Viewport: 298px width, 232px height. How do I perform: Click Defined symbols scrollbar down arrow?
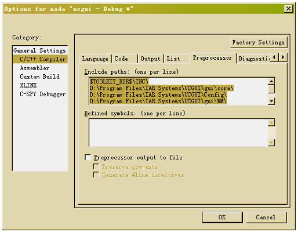[271, 143]
